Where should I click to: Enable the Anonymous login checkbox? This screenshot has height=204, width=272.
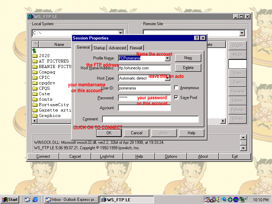[176, 88]
